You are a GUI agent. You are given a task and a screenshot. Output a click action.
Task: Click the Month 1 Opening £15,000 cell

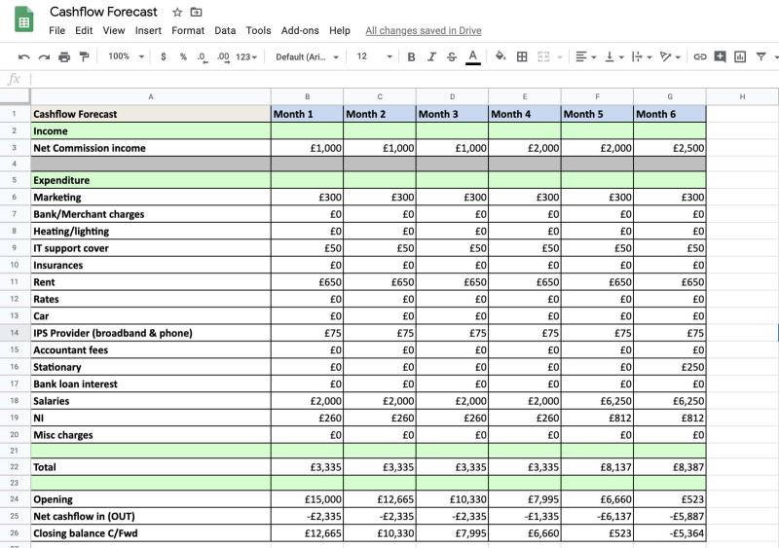pos(307,499)
